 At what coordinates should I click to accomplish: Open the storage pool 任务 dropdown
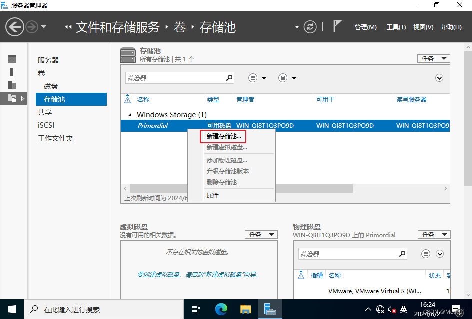click(x=434, y=59)
